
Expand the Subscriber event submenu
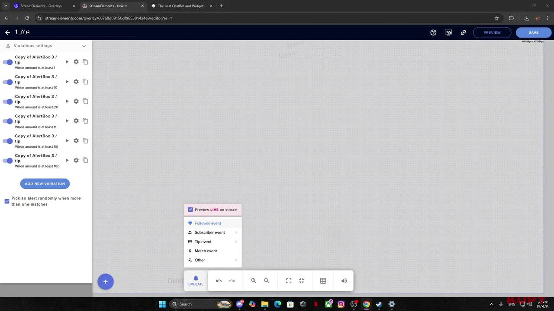(x=213, y=232)
